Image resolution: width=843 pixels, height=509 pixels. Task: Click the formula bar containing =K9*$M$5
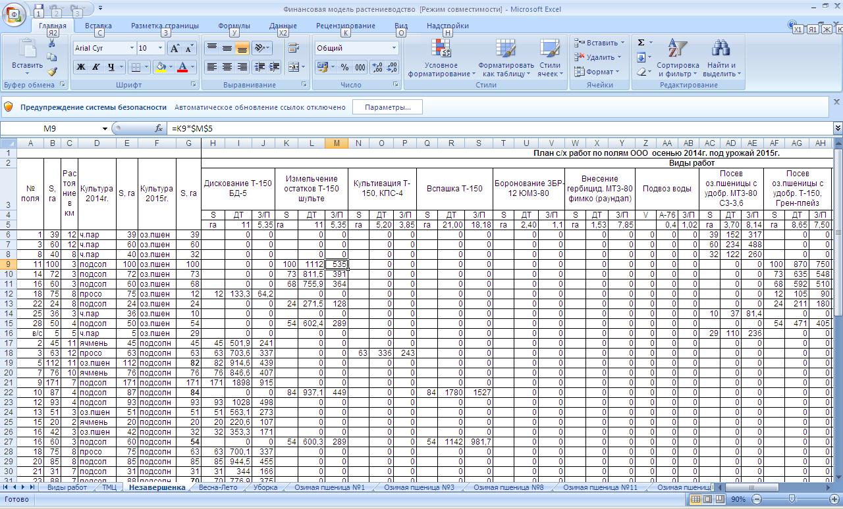[x=501, y=128]
